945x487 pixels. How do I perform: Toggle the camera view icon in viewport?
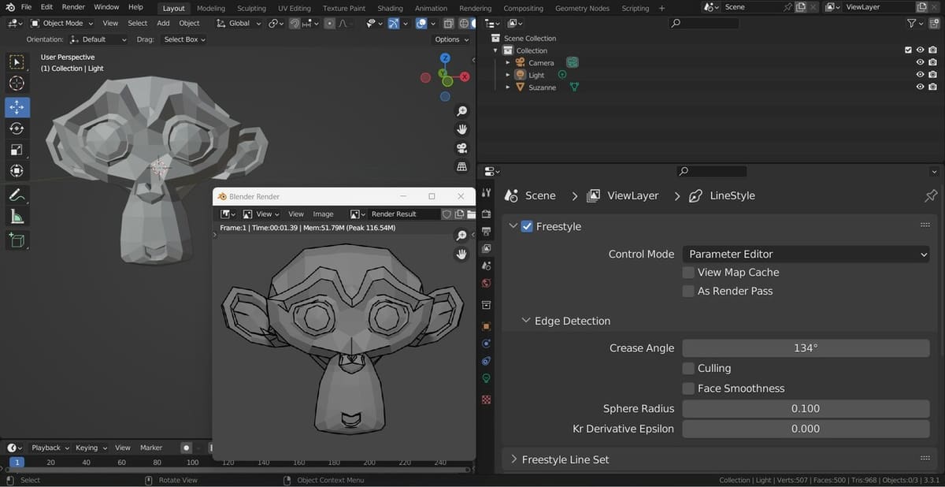tap(462, 148)
